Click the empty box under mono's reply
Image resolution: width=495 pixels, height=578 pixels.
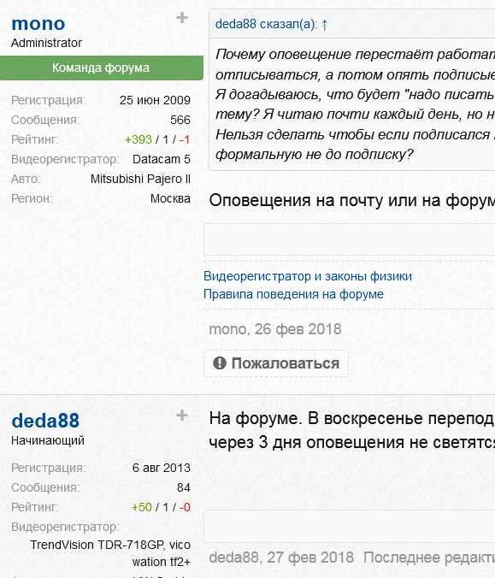click(350, 239)
